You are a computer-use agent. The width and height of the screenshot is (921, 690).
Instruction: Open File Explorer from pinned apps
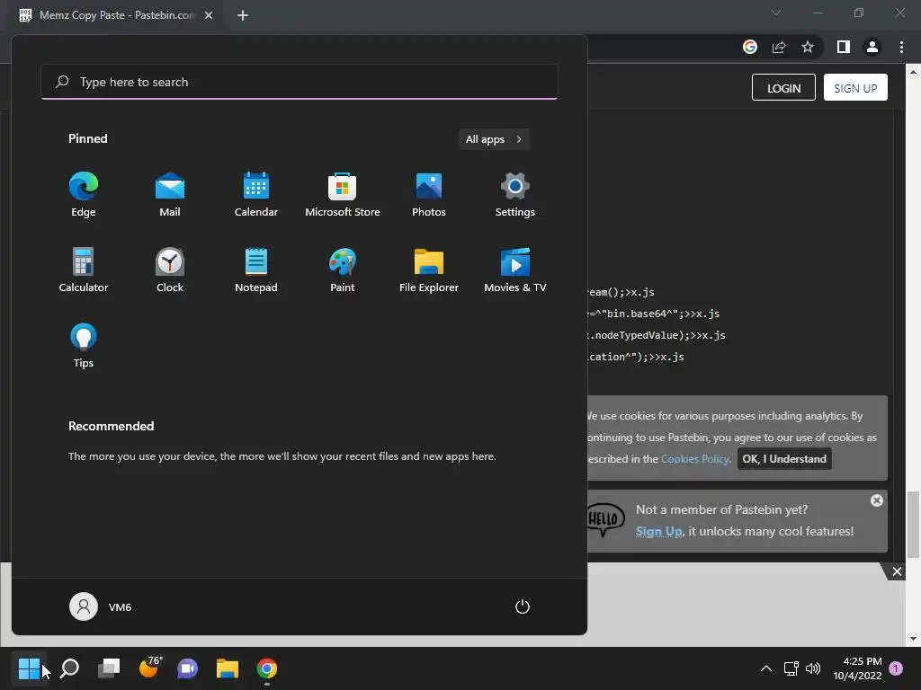[429, 270]
